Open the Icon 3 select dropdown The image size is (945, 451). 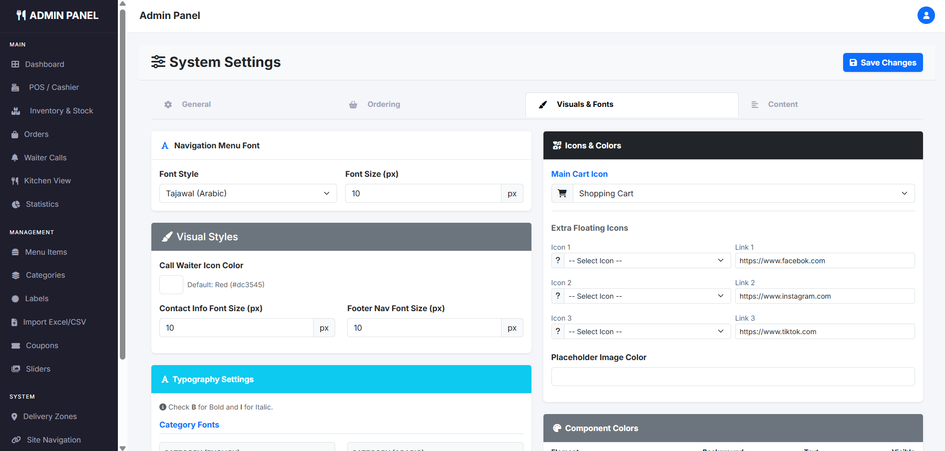pos(646,332)
